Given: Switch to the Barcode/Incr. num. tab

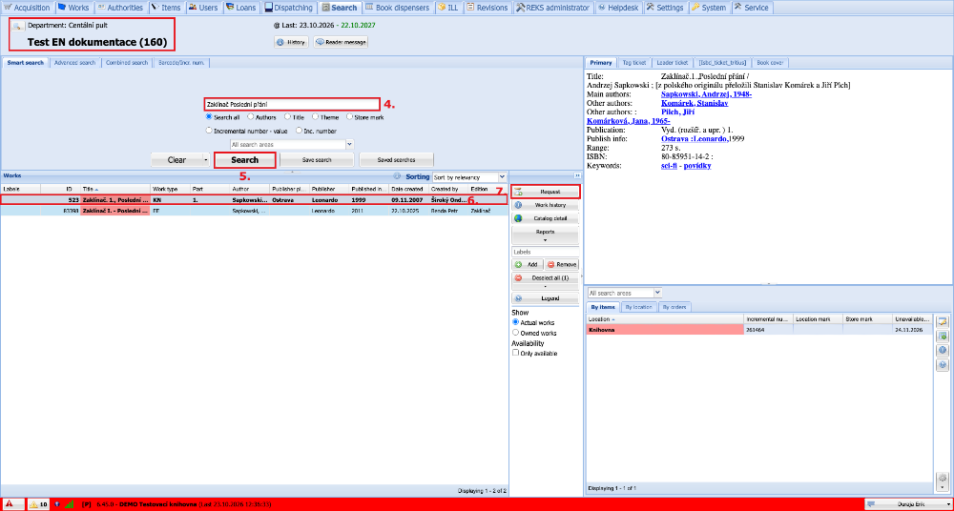Looking at the screenshot, I should [181, 62].
